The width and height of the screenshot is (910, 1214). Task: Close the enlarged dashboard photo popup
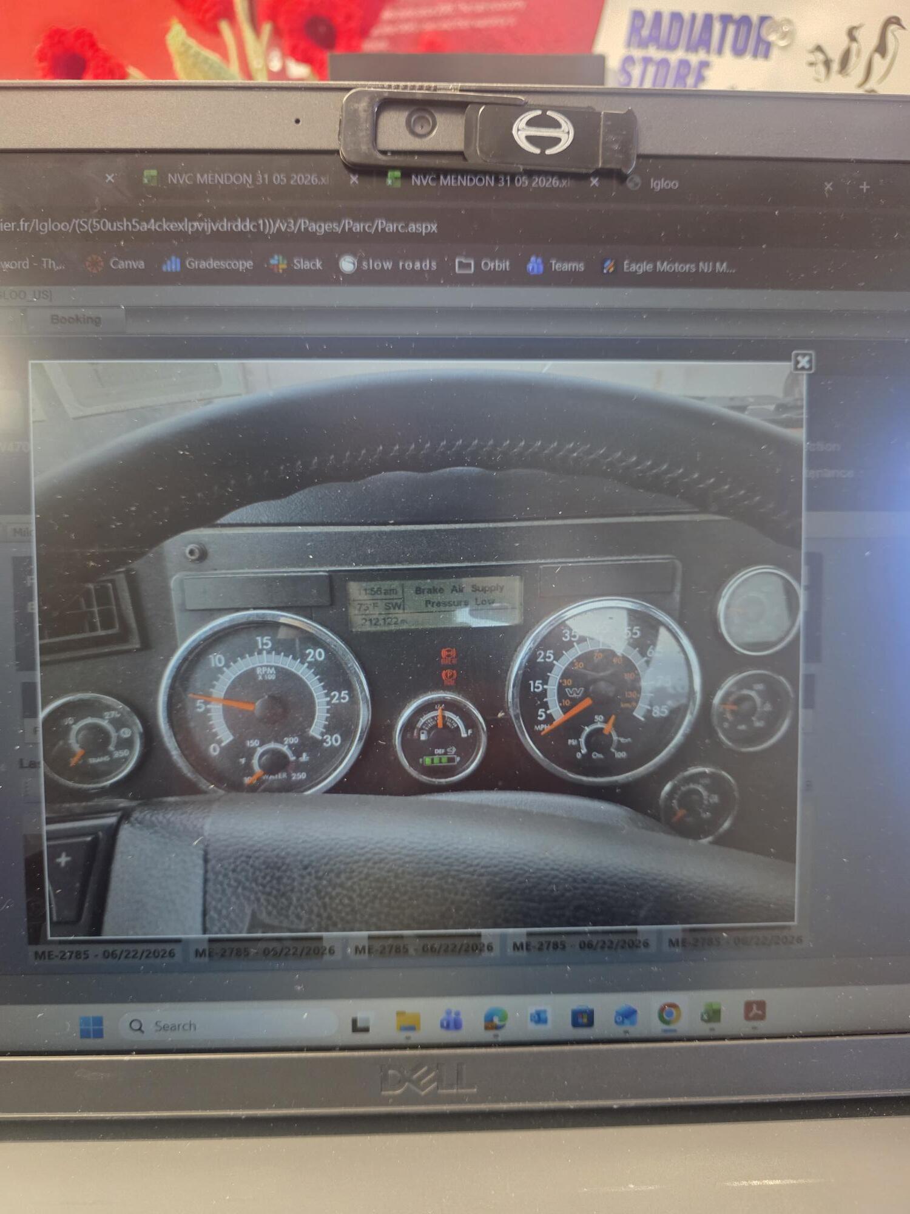pyautogui.click(x=803, y=362)
